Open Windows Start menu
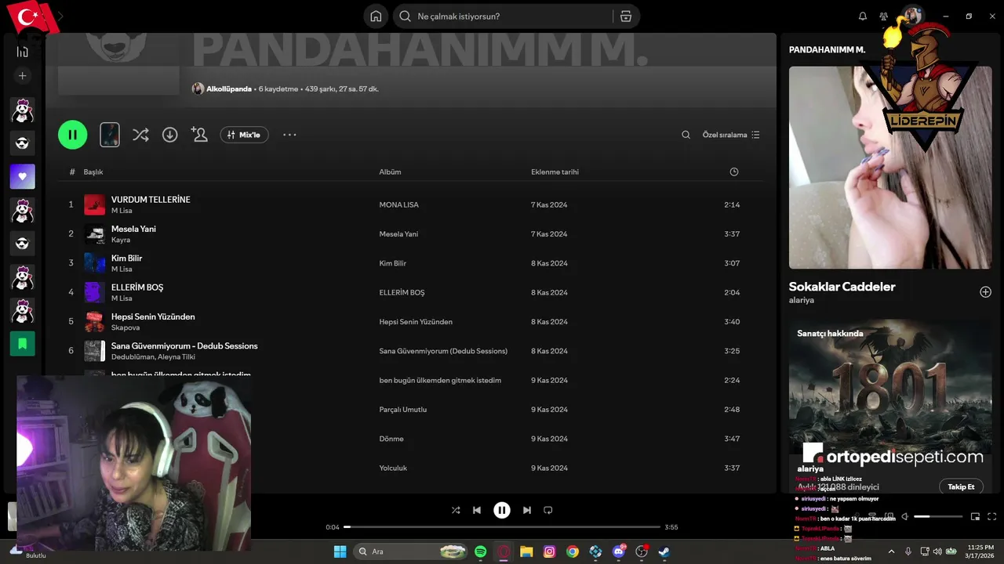This screenshot has height=564, width=1004. (340, 551)
